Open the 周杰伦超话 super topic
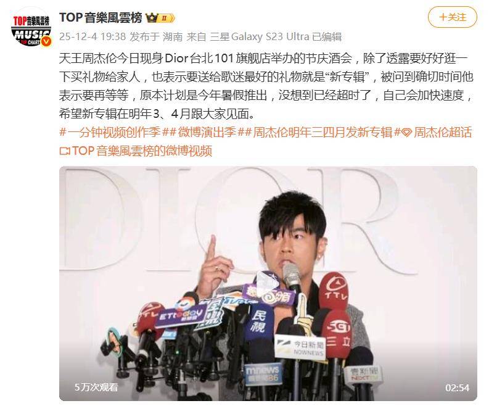 pos(443,132)
